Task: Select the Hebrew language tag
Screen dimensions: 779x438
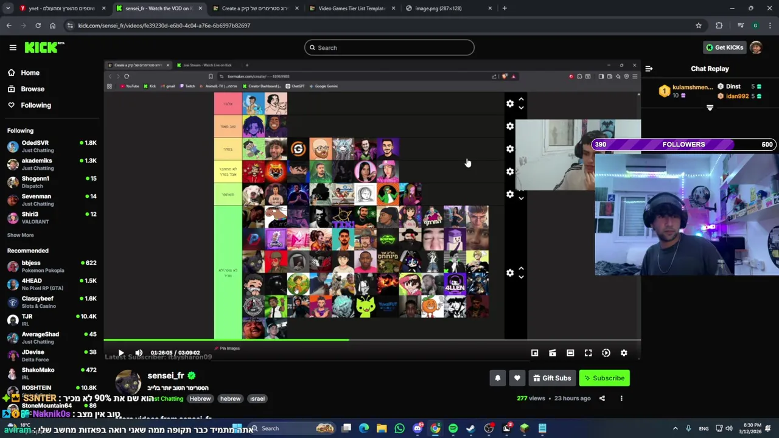Action: [x=200, y=399]
